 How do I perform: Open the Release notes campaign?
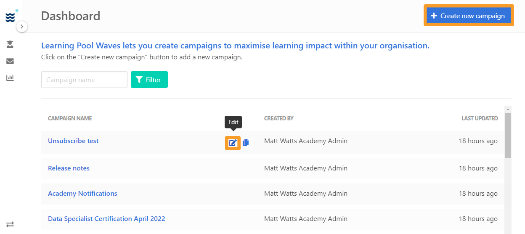pos(69,168)
